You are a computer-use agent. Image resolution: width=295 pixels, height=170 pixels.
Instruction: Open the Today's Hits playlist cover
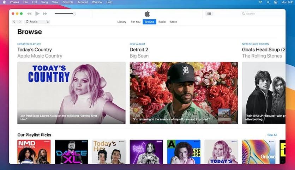[109, 152]
